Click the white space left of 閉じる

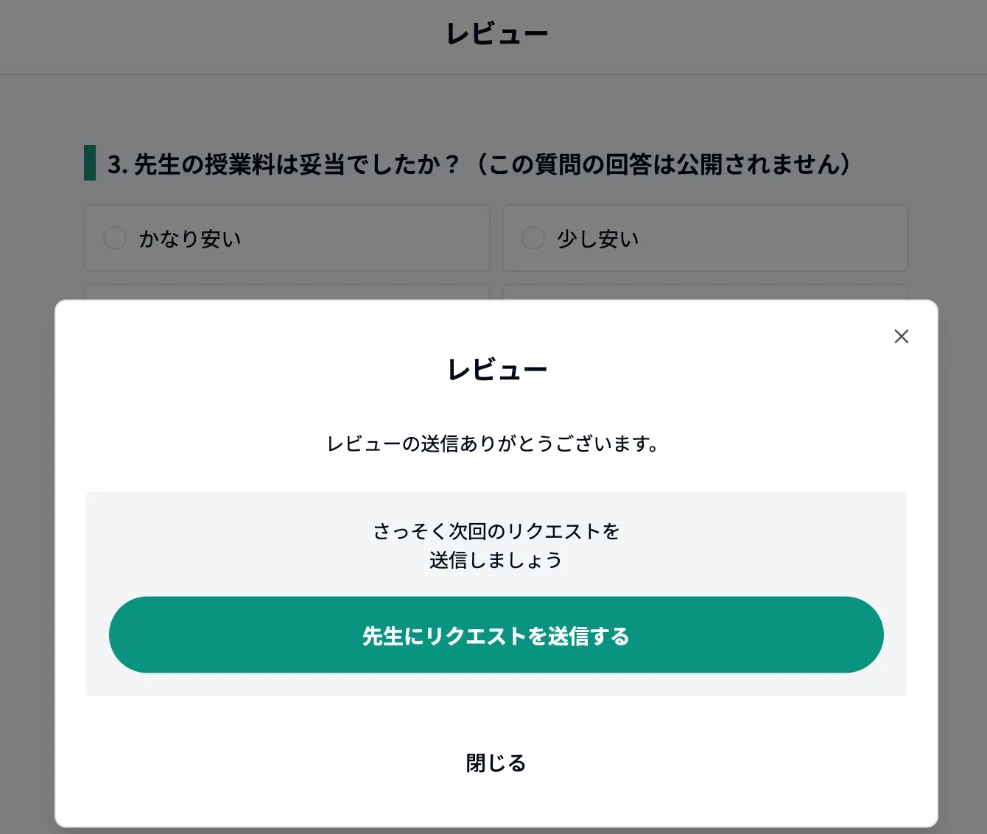pos(258,763)
